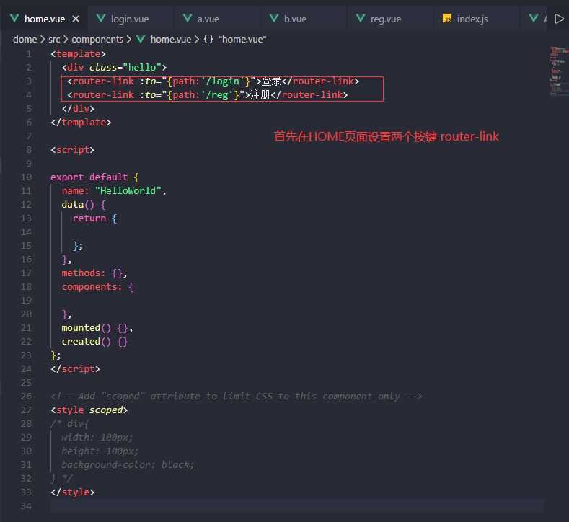
Task: Select the home.vue tab
Action: tap(44, 19)
